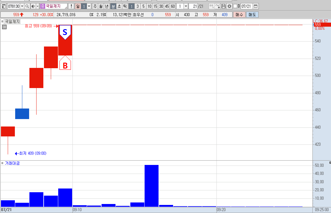Open the calendar date picker icon
Viewport: 331px width, 213px height.
coord(255,6)
